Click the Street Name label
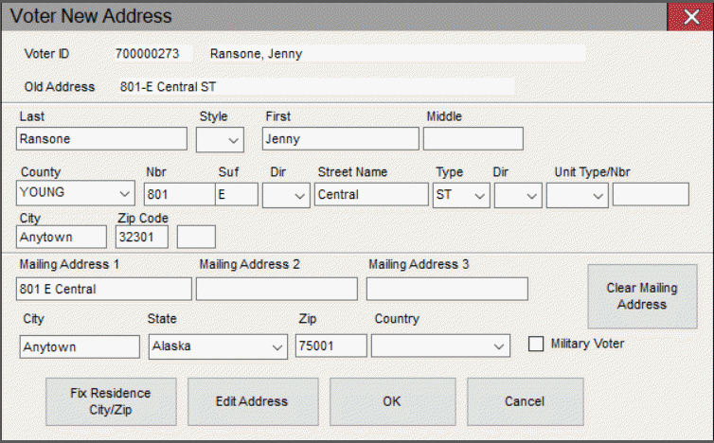 click(352, 172)
